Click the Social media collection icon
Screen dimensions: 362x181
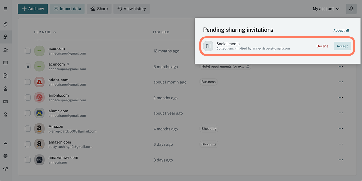(208, 46)
